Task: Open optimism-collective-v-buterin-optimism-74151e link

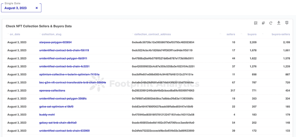Action: tap(70, 75)
